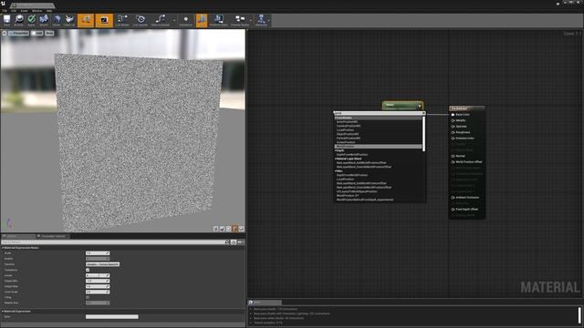The width and height of the screenshot is (584, 328).
Task: Open the Window menu
Action: (x=36, y=11)
